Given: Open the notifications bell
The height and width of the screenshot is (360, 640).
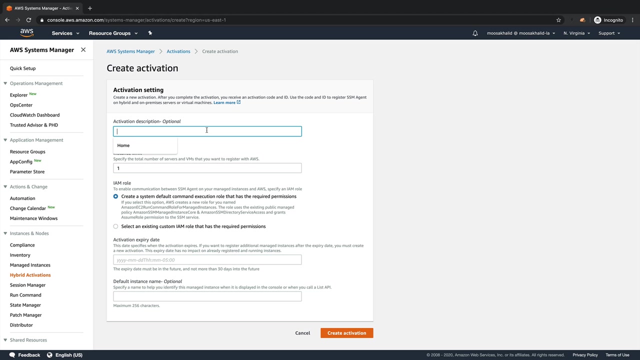Looking at the screenshot, I should 475,33.
